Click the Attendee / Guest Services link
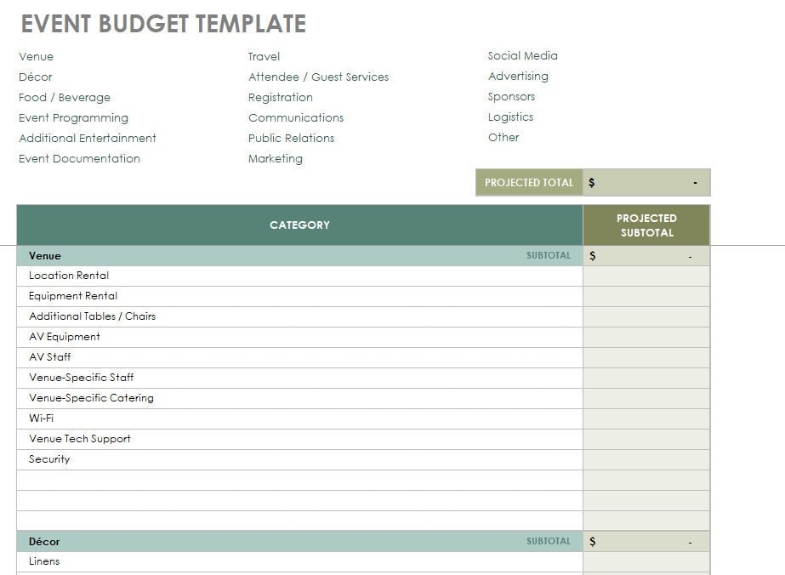The width and height of the screenshot is (785, 575). pyautogui.click(x=318, y=77)
